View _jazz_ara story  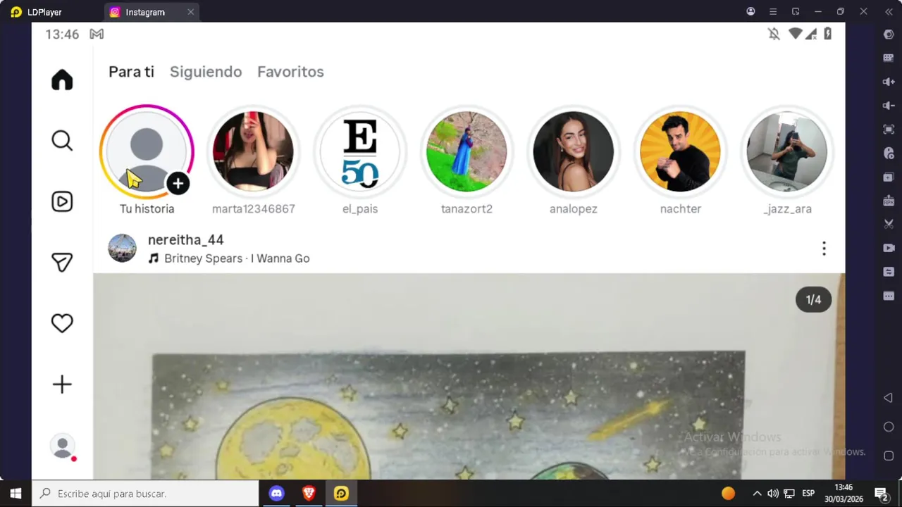tap(787, 151)
